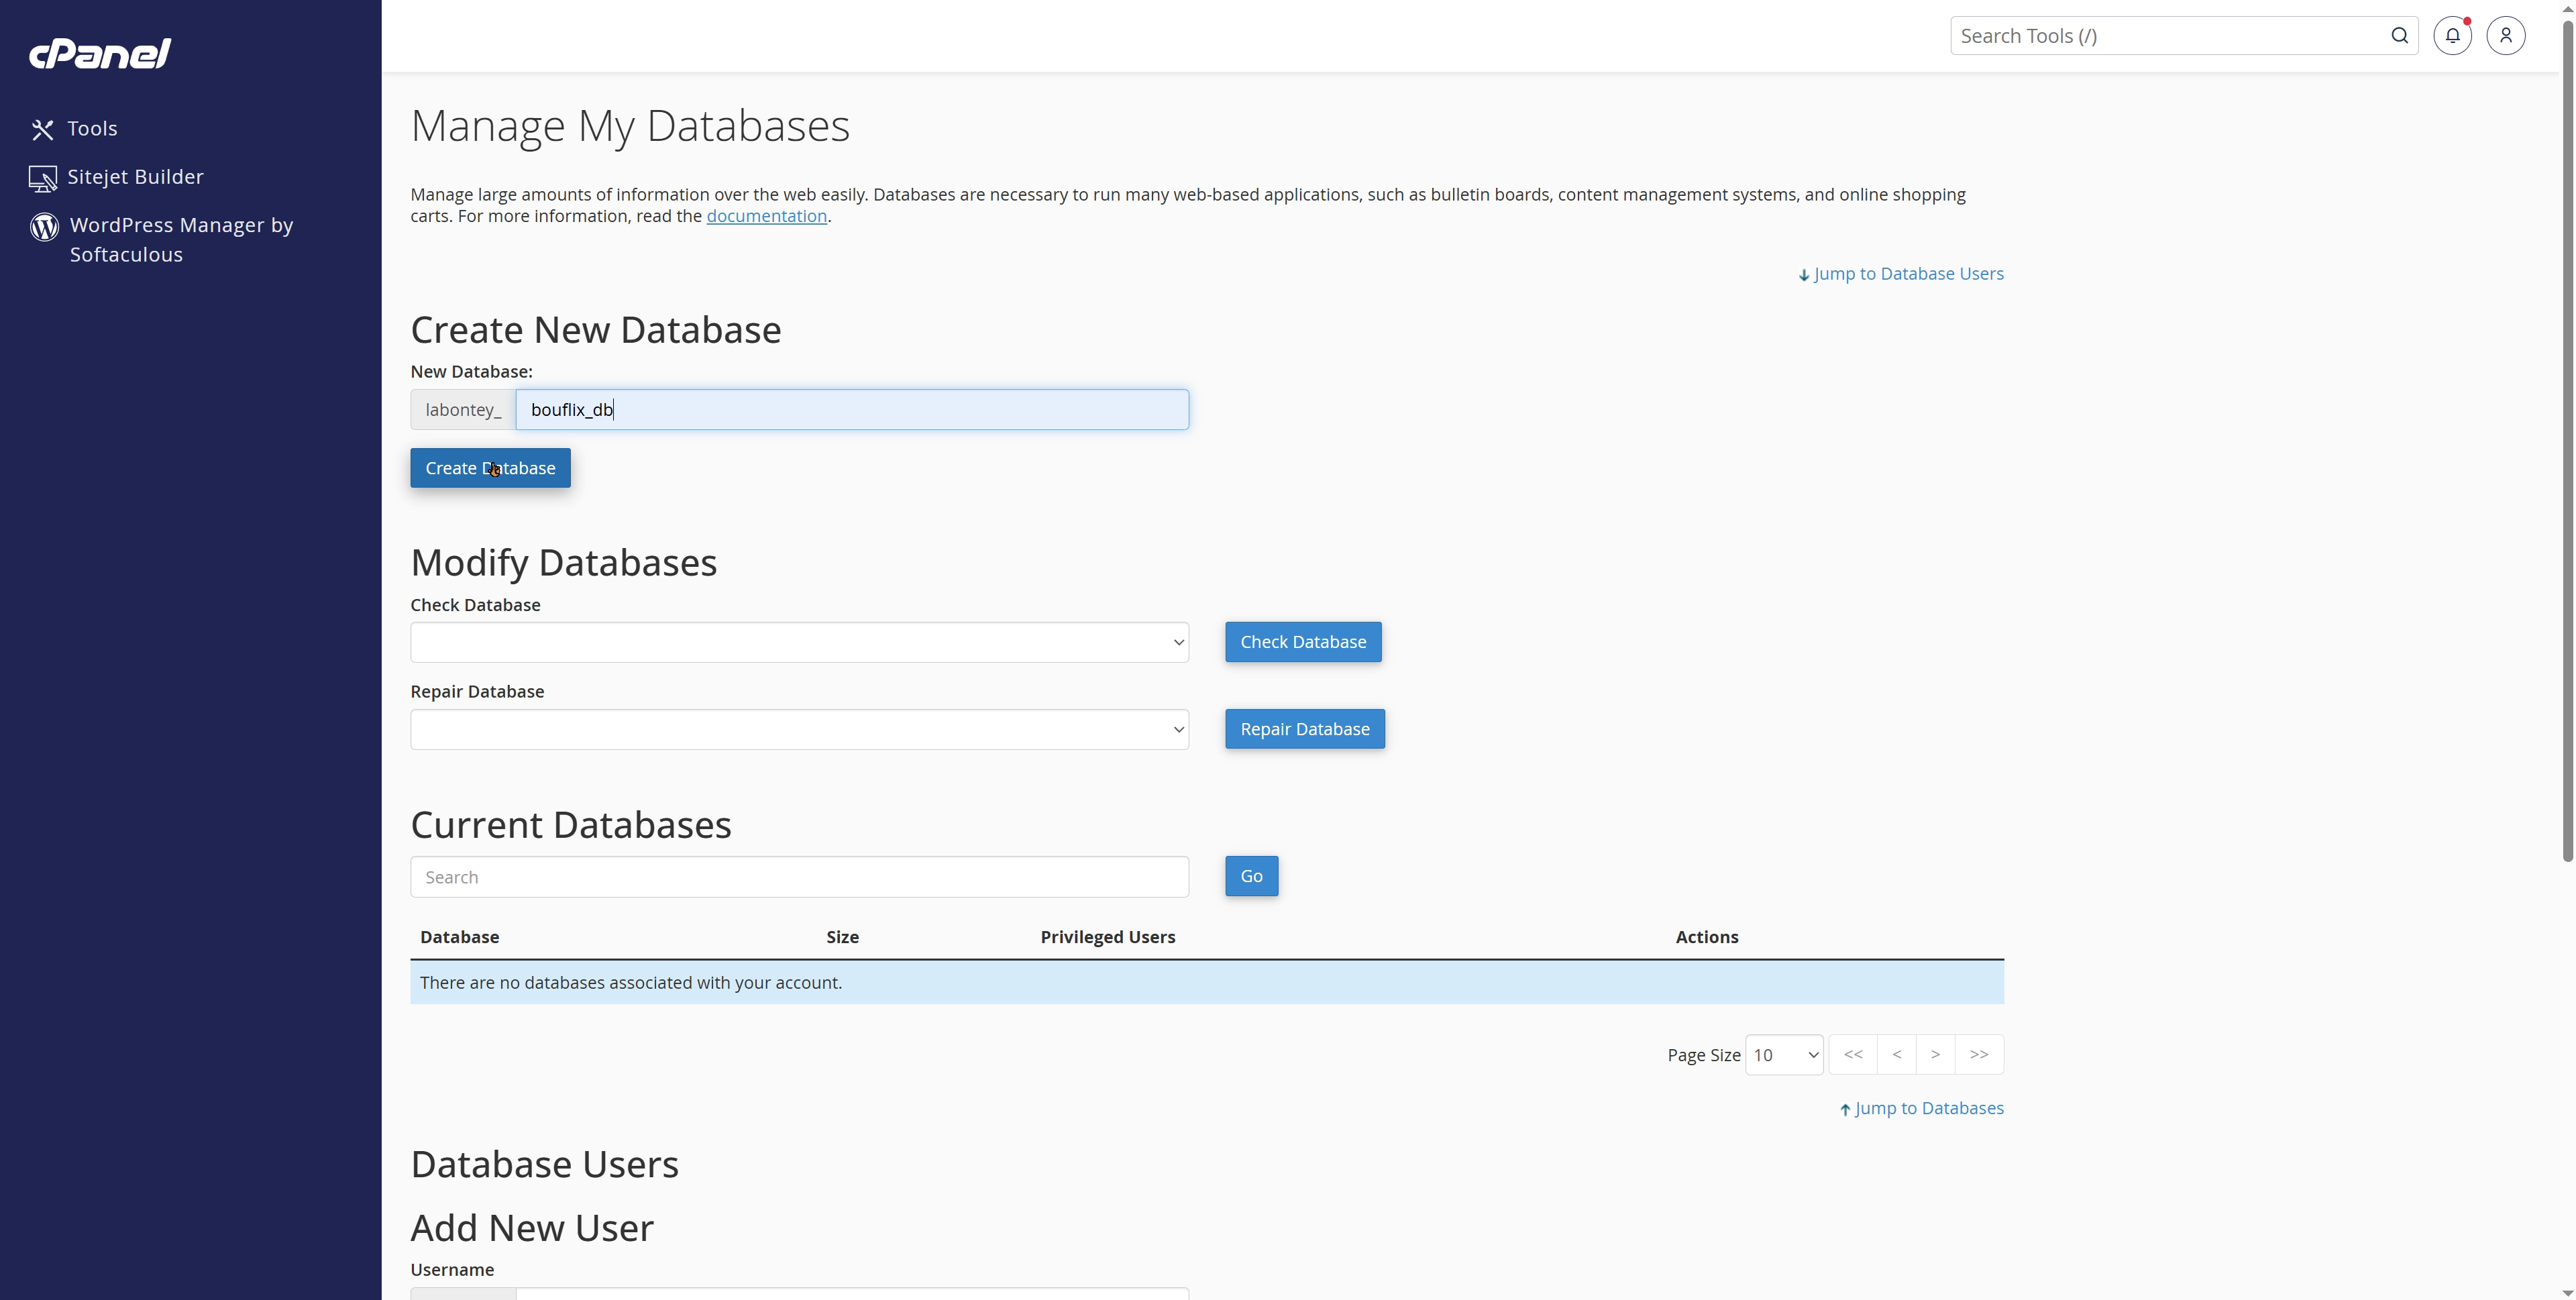Click the Privileged Users column header
This screenshot has width=2576, height=1300.
tap(1107, 937)
